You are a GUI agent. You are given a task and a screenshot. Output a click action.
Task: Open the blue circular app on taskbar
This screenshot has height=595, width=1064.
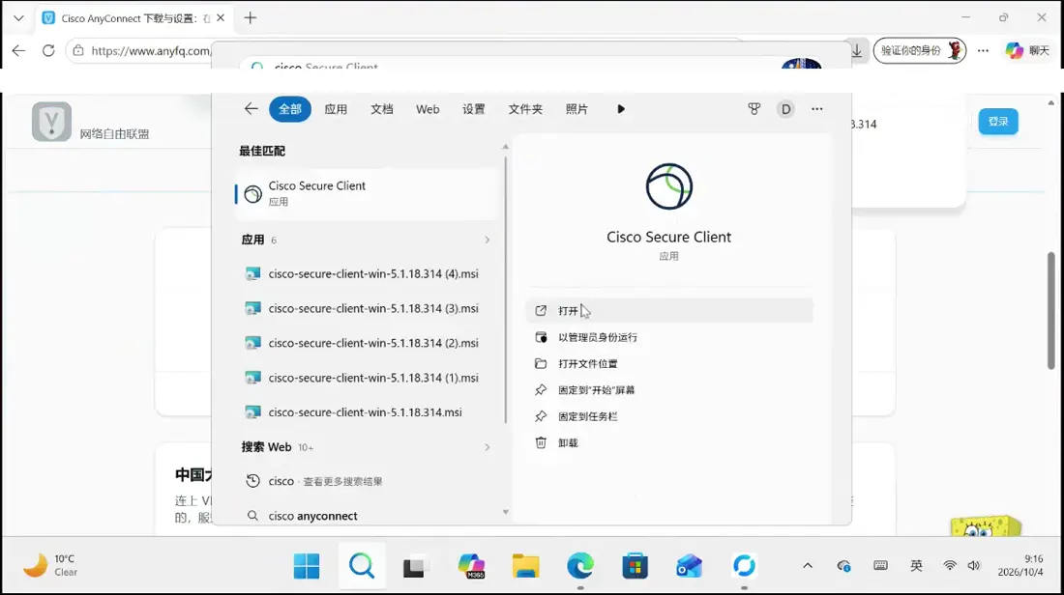click(745, 566)
